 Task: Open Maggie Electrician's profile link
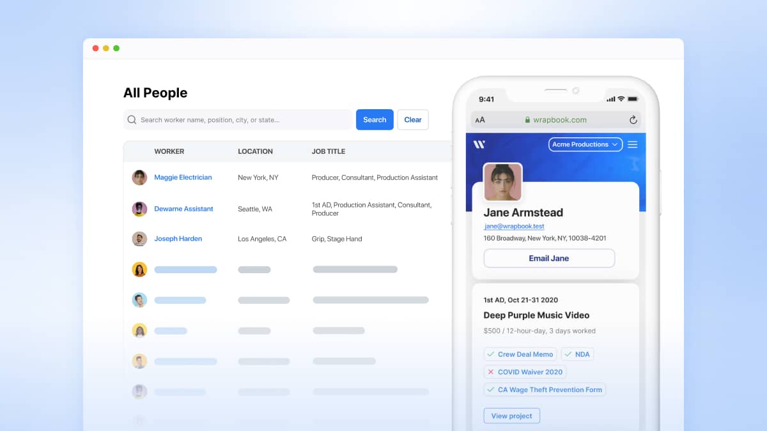183,178
